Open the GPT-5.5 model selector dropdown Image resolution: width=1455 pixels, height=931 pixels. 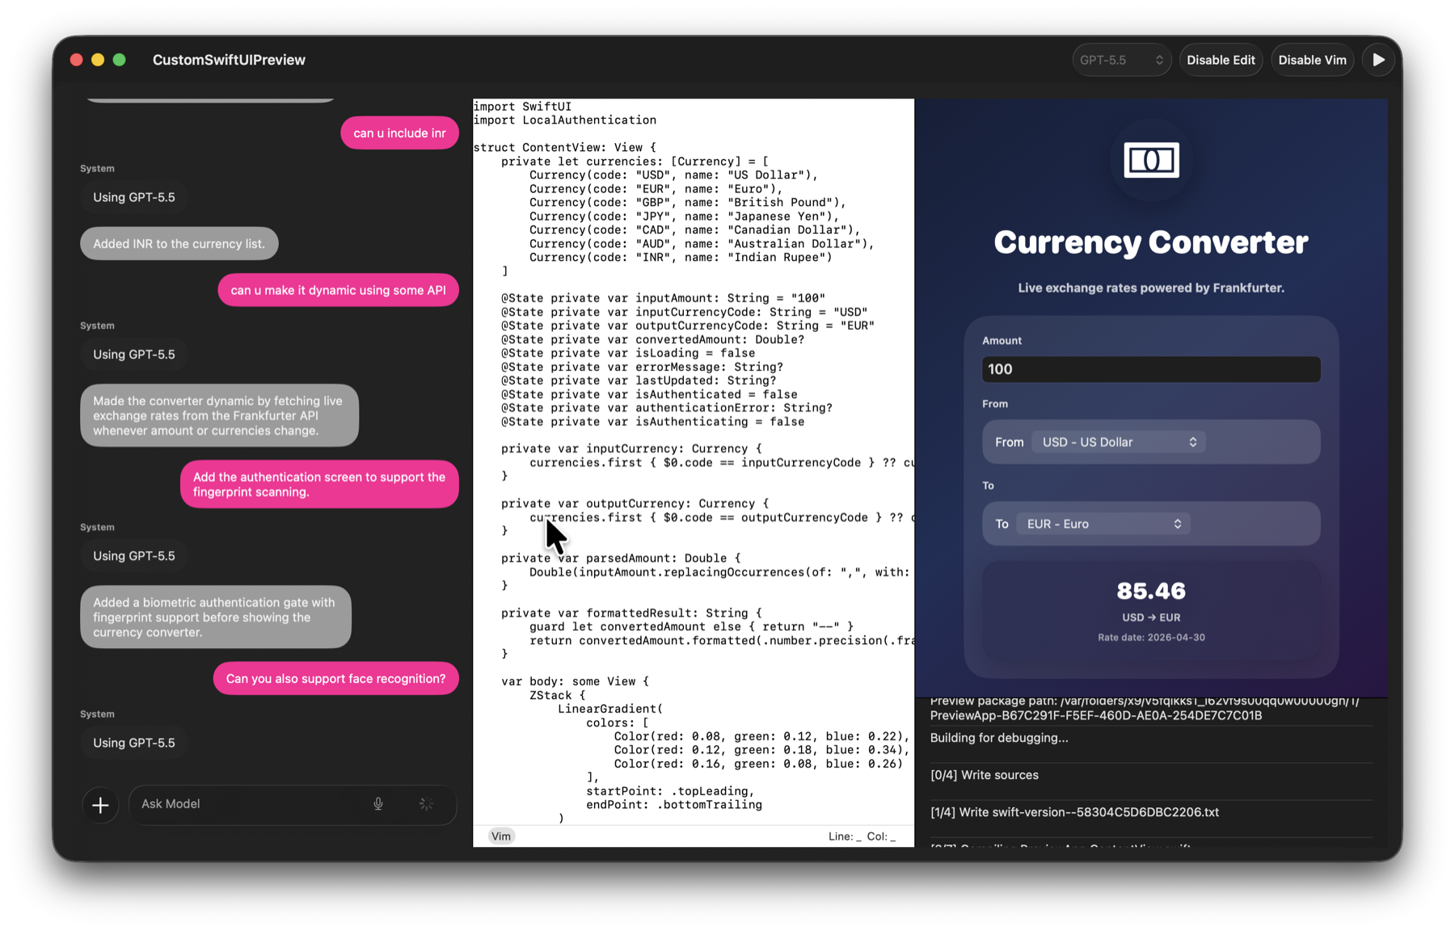[1121, 60]
